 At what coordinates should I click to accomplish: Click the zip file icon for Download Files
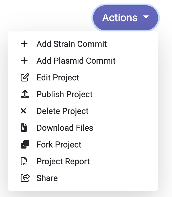[24, 128]
